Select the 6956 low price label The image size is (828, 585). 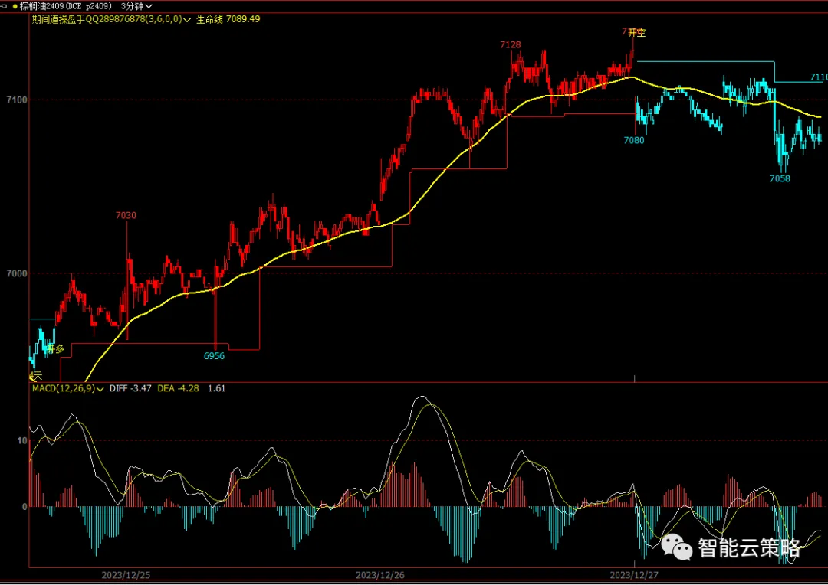215,356
